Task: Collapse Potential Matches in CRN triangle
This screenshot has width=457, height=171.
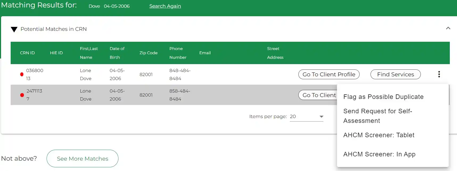Action: point(14,29)
